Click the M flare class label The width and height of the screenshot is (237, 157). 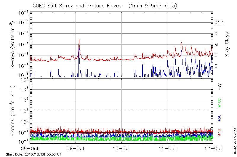[x=216, y=45]
